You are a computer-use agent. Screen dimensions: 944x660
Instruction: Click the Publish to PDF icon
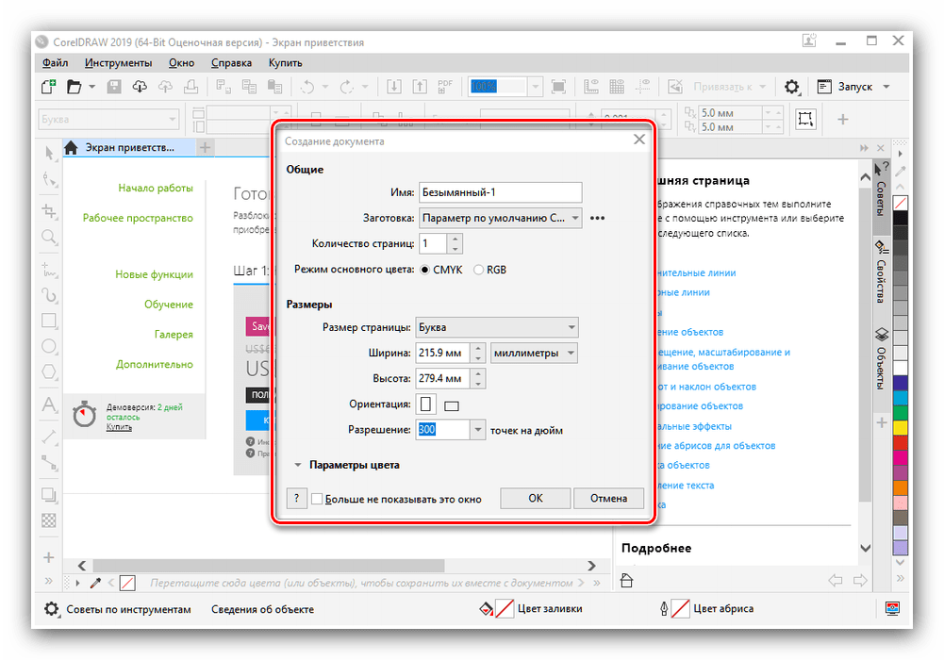pyautogui.click(x=445, y=87)
